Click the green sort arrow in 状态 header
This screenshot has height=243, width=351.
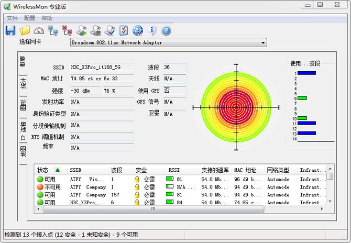pos(58,170)
